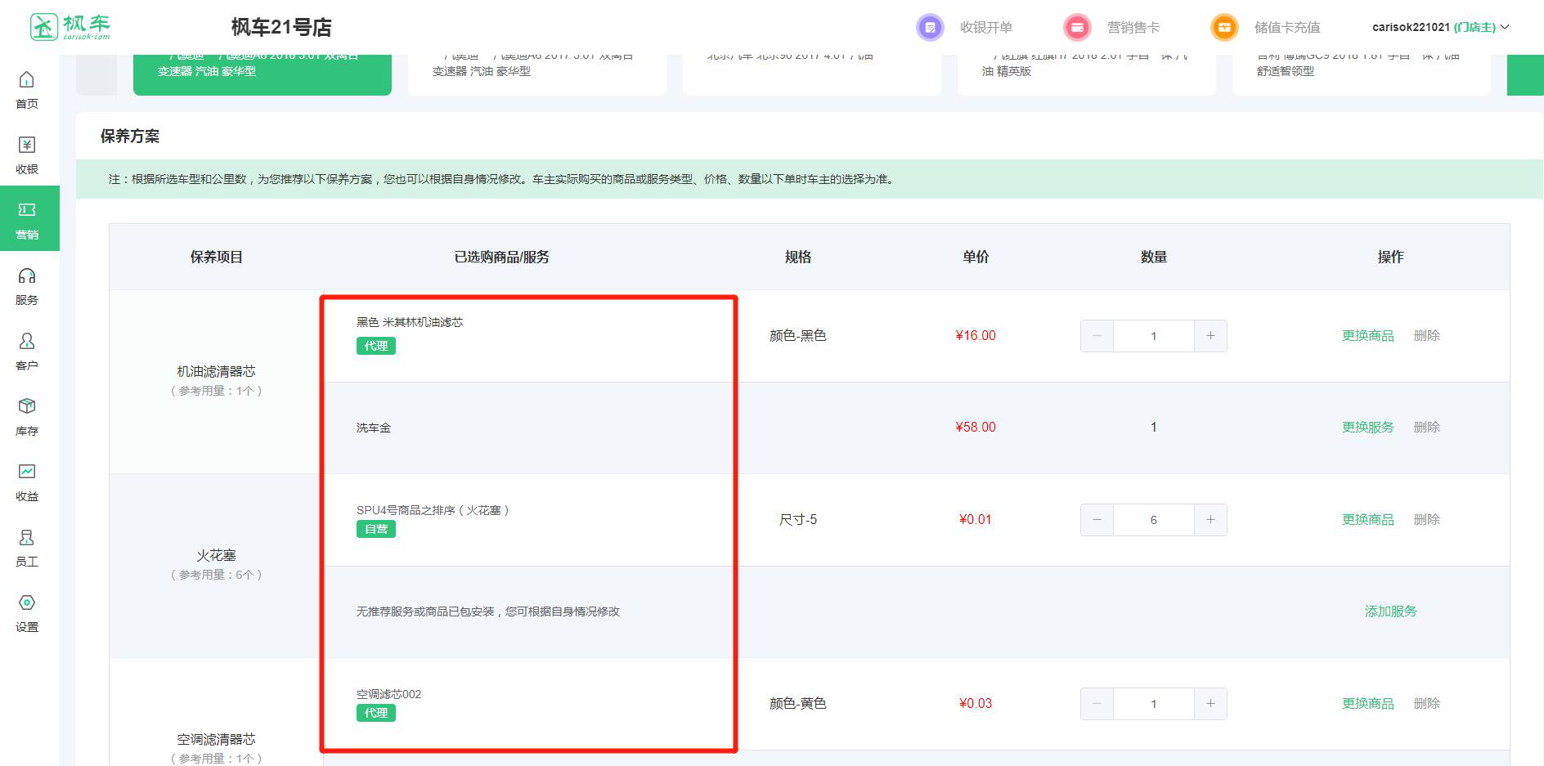Decrease quantity for 空调滤芯002

tap(1097, 704)
